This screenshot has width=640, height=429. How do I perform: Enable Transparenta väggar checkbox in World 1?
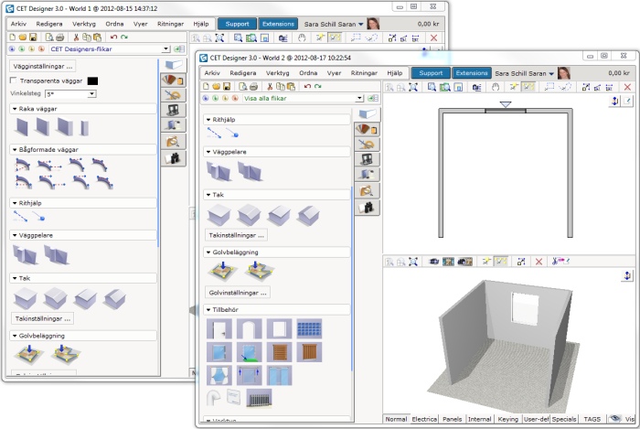coord(14,80)
